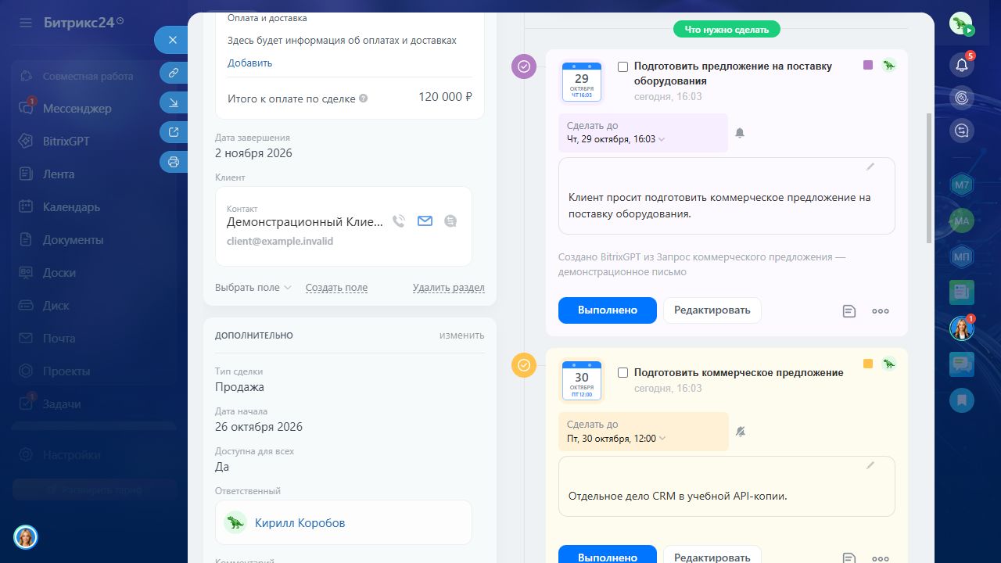Pick purple color marker on first task
The height and width of the screenshot is (563, 1001).
868,66
